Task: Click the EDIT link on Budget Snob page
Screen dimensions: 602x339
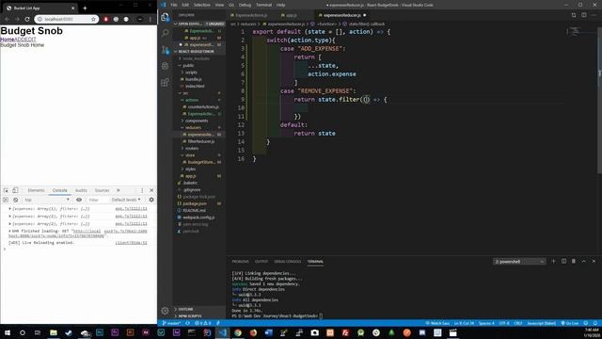Action: (x=30, y=40)
